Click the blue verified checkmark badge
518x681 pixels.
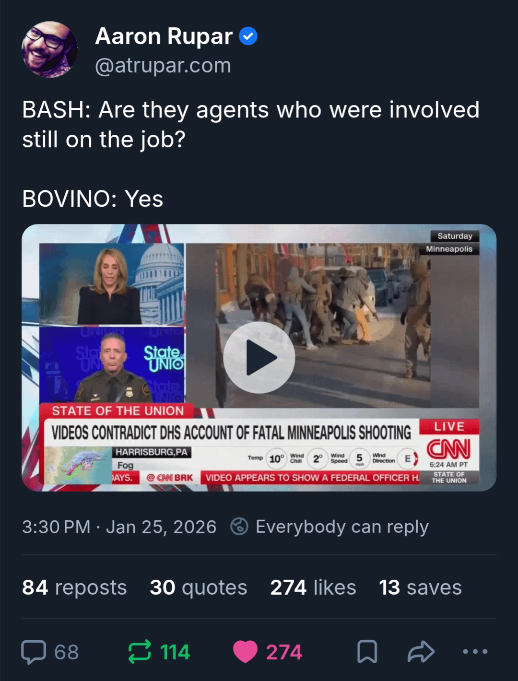tap(248, 36)
